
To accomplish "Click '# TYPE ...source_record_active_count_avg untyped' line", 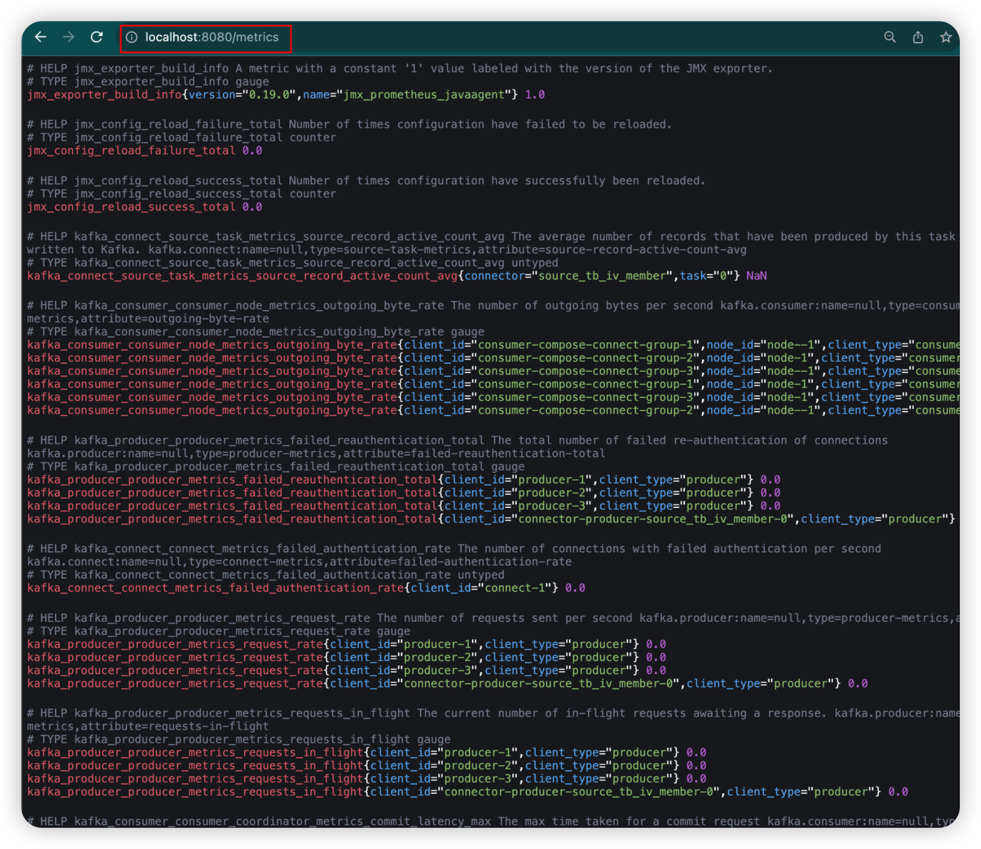I will point(293,262).
